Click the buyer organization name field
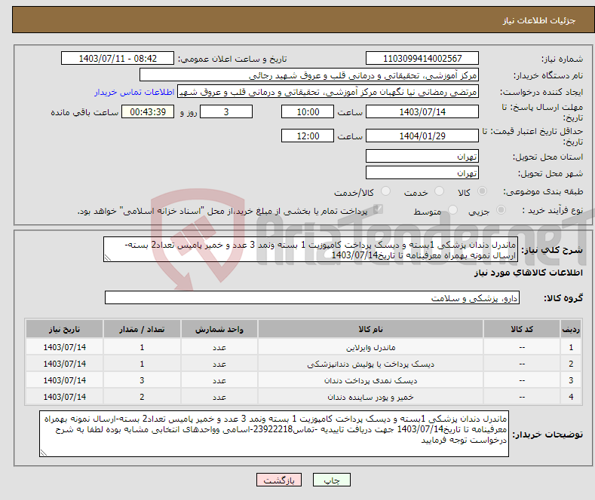The width and height of the screenshot is (595, 500). [309, 75]
